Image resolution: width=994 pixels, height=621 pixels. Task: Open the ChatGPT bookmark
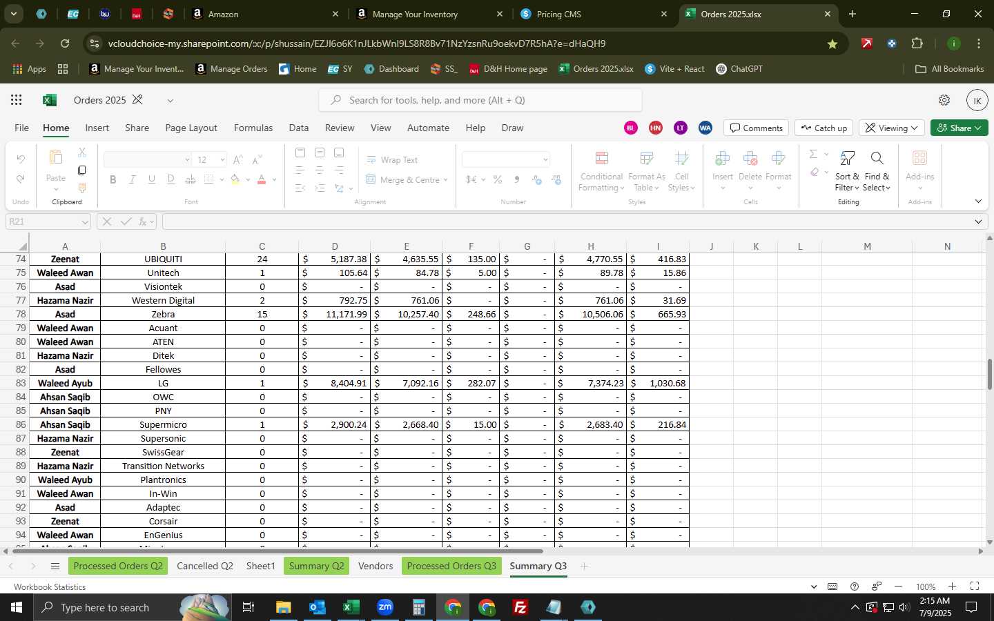tap(739, 69)
